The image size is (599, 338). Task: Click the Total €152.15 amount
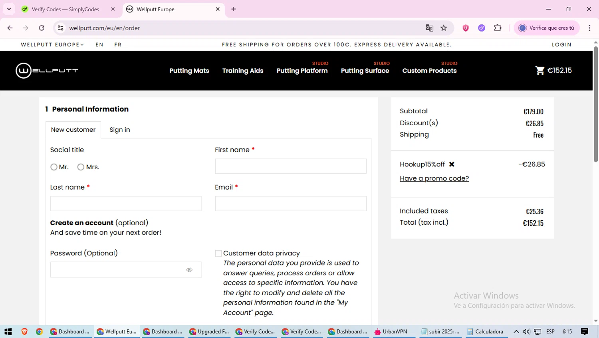[x=533, y=223]
